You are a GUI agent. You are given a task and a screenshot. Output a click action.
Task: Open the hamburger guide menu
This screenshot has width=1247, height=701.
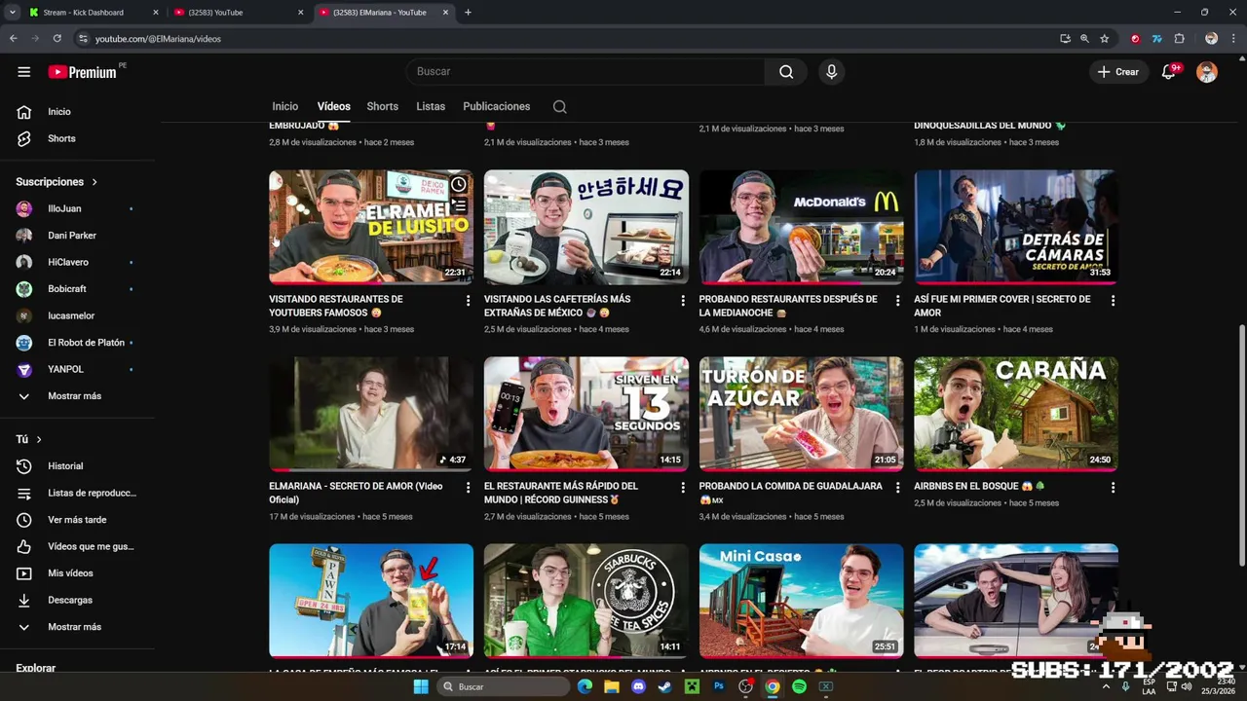coord(23,72)
